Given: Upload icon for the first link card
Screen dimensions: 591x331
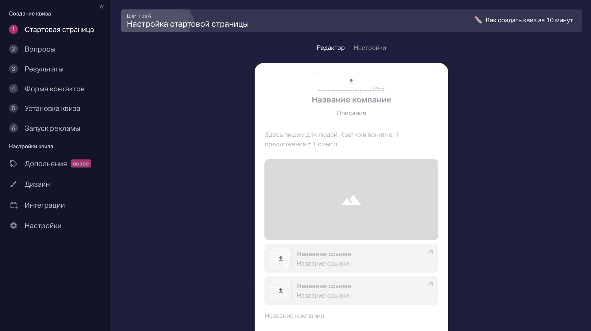Looking at the screenshot, I should (x=280, y=259).
